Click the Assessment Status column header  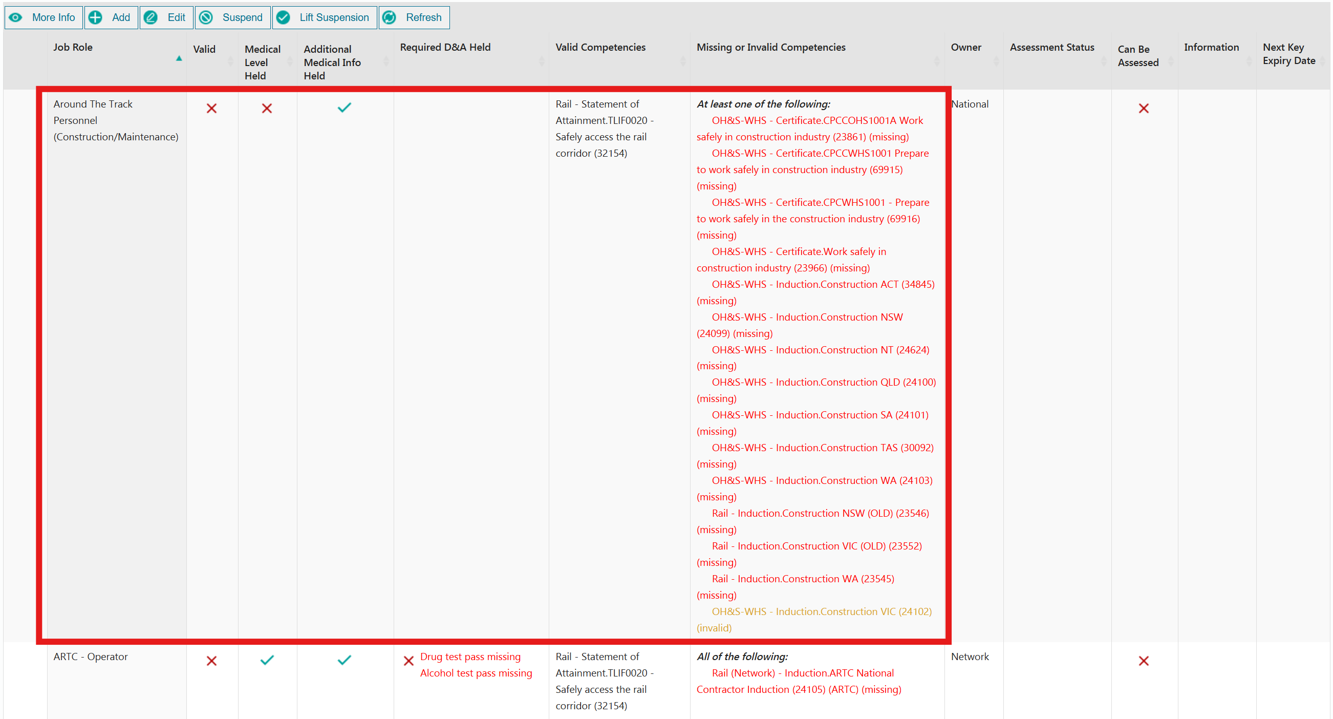pos(1051,47)
